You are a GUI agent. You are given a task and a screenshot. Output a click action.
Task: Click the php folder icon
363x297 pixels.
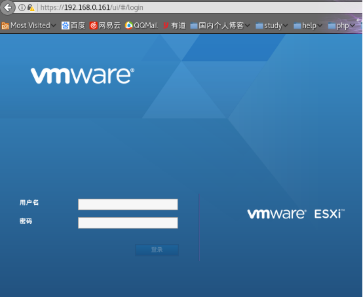coord(332,26)
